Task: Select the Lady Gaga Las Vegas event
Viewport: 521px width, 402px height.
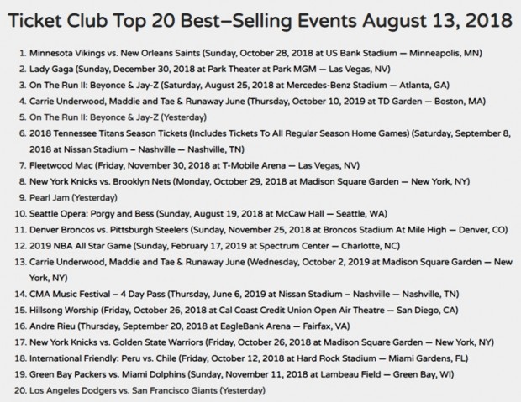Action: (x=210, y=69)
